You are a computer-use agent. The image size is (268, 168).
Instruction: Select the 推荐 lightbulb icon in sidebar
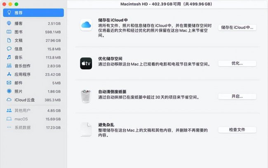click(x=9, y=13)
